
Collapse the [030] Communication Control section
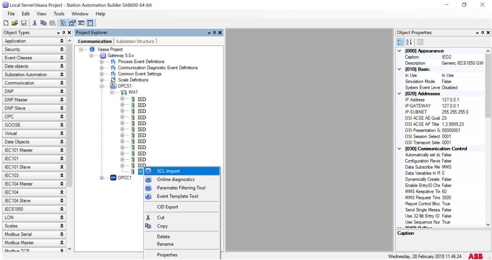pyautogui.click(x=399, y=149)
